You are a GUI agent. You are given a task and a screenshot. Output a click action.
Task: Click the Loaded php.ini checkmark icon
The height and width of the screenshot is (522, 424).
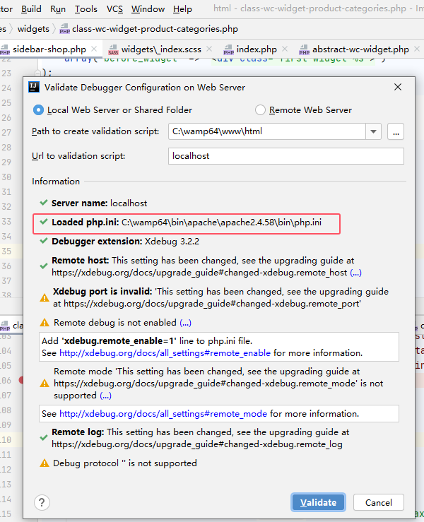[x=44, y=221]
